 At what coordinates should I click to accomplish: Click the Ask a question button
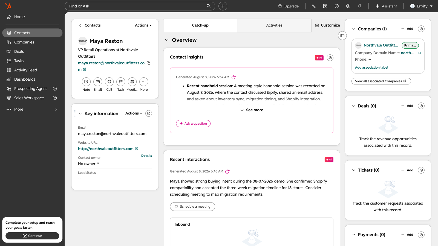tap(193, 124)
